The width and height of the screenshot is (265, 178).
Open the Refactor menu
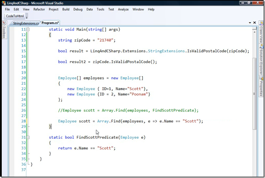pos(39,9)
